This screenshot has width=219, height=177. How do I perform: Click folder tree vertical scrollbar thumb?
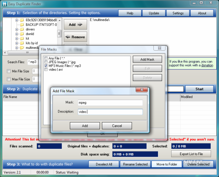[x=59, y=34]
